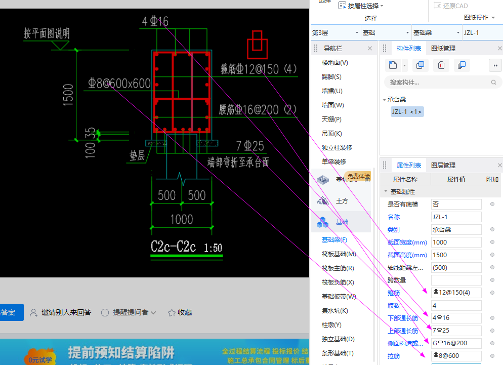Viewport: 503px width, 365px height.
Task: Open the dropdown arrow beside new component
Action: pyautogui.click(x=404, y=65)
